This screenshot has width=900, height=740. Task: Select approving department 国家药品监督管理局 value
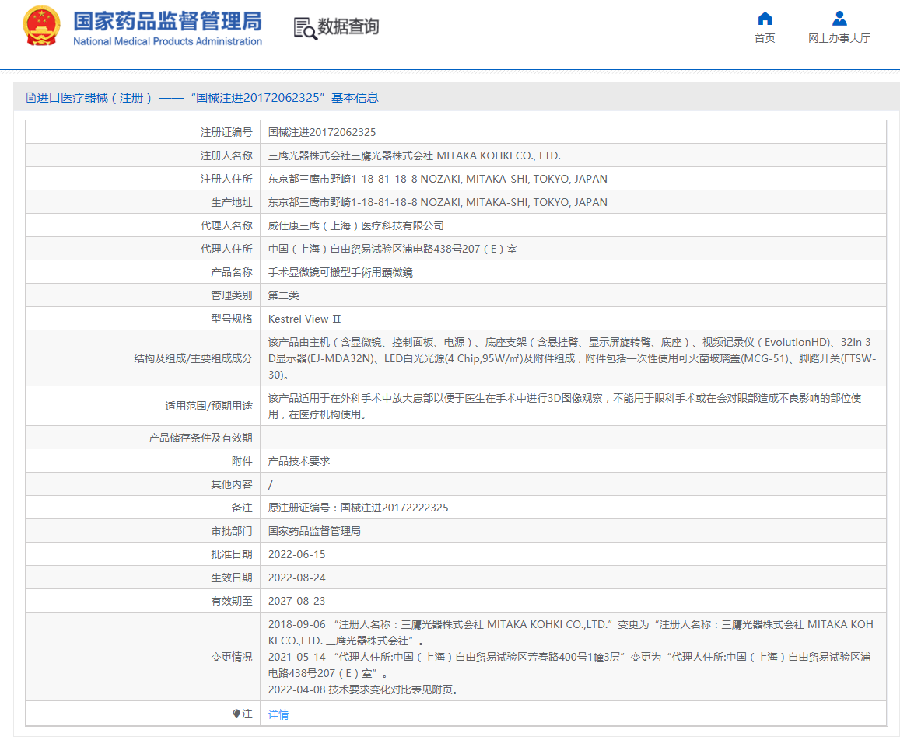(x=314, y=531)
